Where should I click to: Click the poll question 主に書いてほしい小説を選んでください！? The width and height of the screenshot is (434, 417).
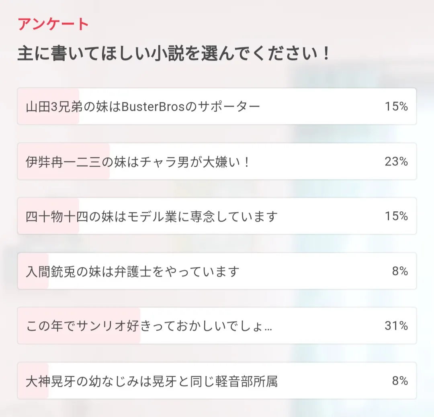point(173,53)
